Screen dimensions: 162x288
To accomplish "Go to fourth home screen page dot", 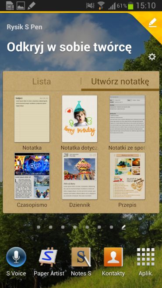I will [75, 227].
